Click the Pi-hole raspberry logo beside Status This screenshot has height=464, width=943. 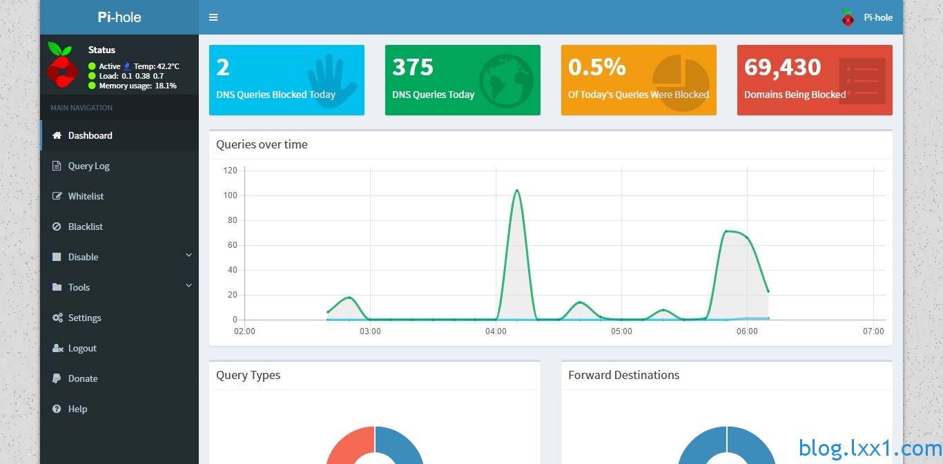coord(63,64)
